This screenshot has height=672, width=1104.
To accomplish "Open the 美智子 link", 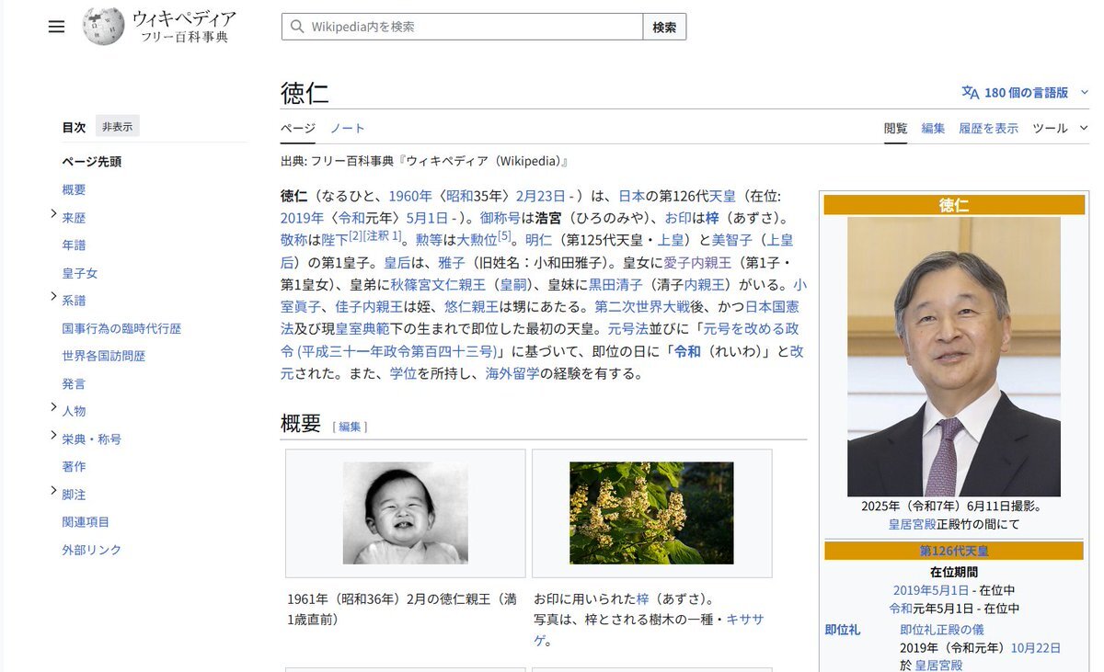I will point(732,240).
